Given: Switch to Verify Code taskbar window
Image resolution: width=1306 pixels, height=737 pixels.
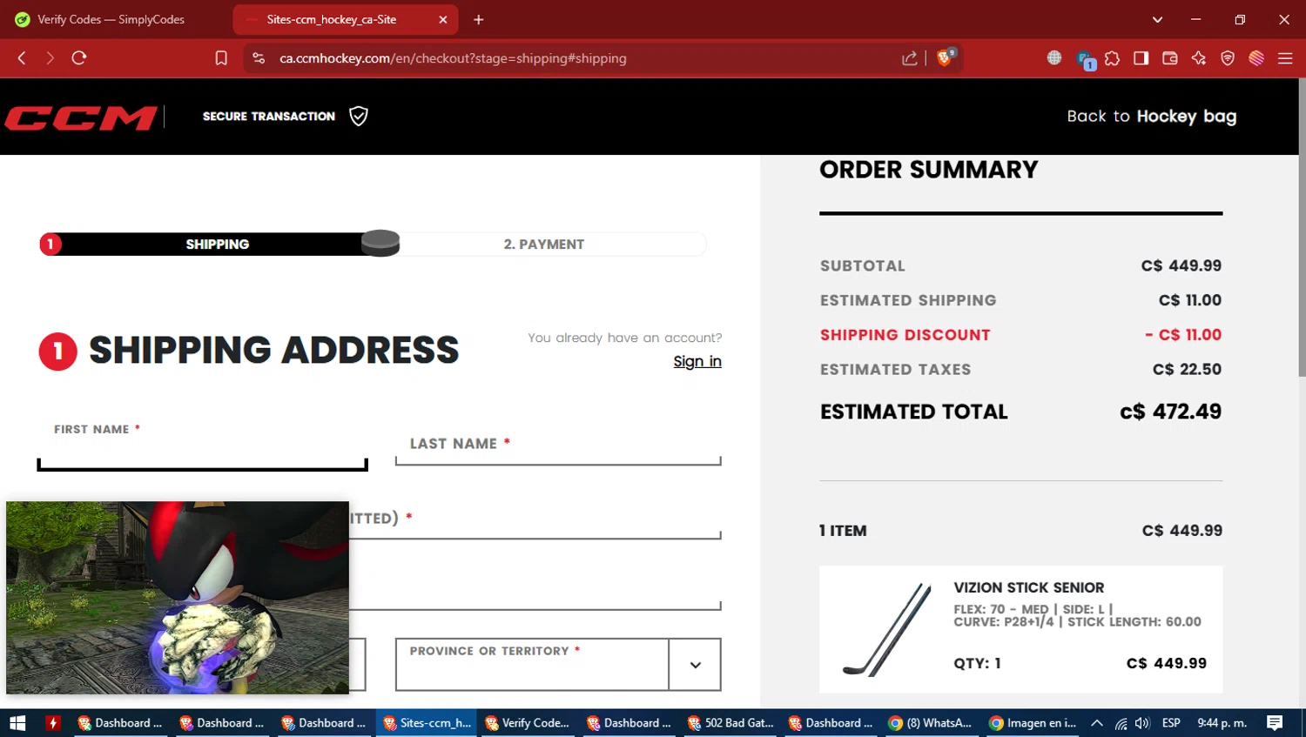Looking at the screenshot, I should pos(527,723).
